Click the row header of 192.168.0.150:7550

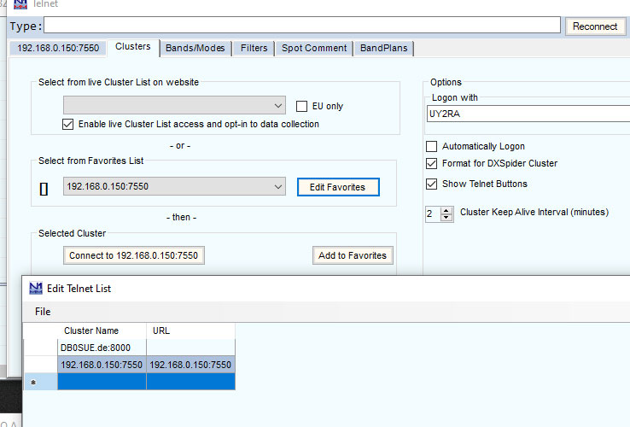pos(41,365)
